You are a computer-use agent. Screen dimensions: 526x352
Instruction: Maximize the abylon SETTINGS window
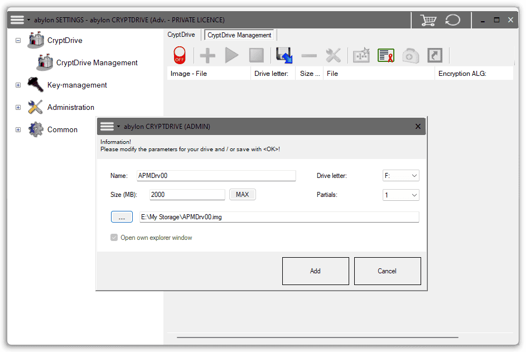click(496, 20)
